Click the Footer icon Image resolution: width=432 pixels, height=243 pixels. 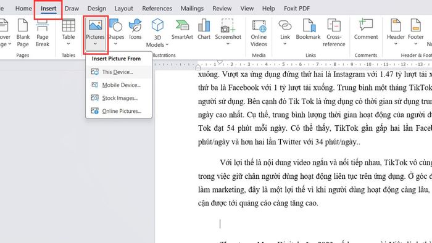415,25
